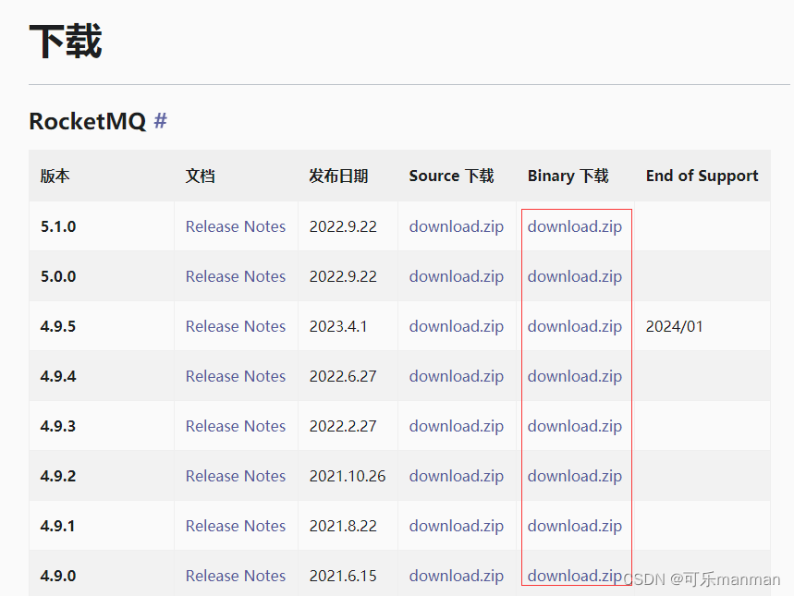Download the Source zip for version 4.9.1
Viewport: 794px width, 596px height.
(456, 526)
